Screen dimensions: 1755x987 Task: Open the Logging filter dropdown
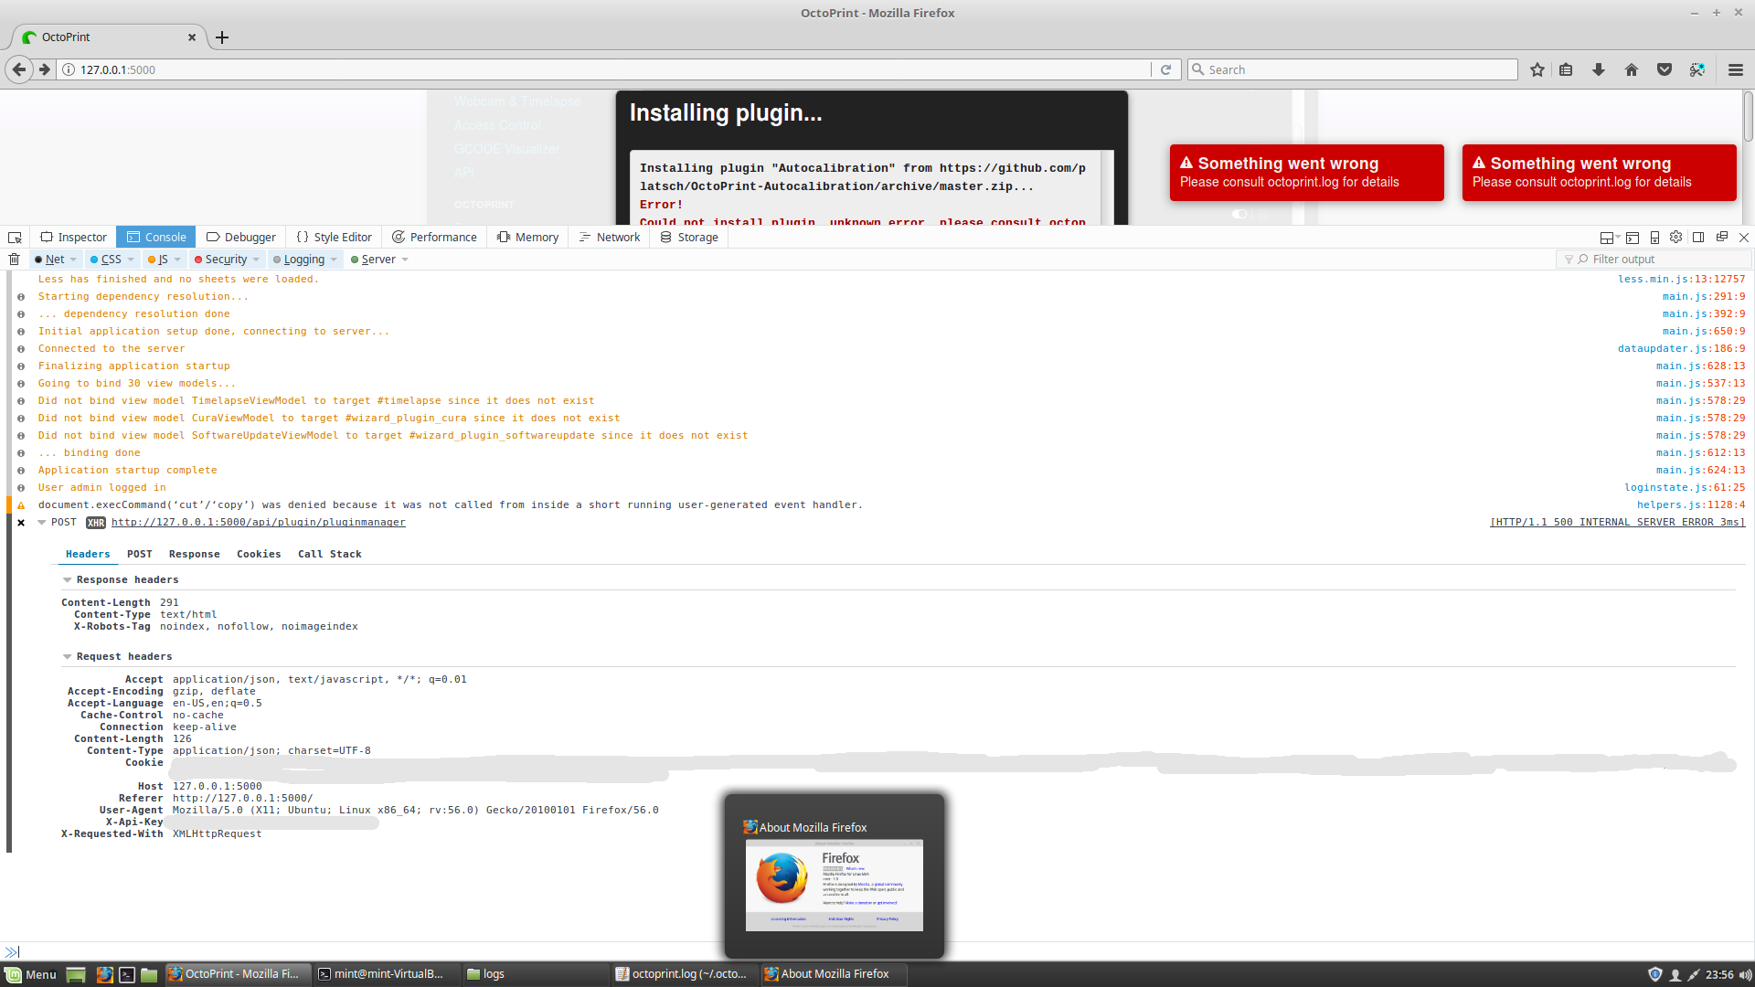coord(333,260)
